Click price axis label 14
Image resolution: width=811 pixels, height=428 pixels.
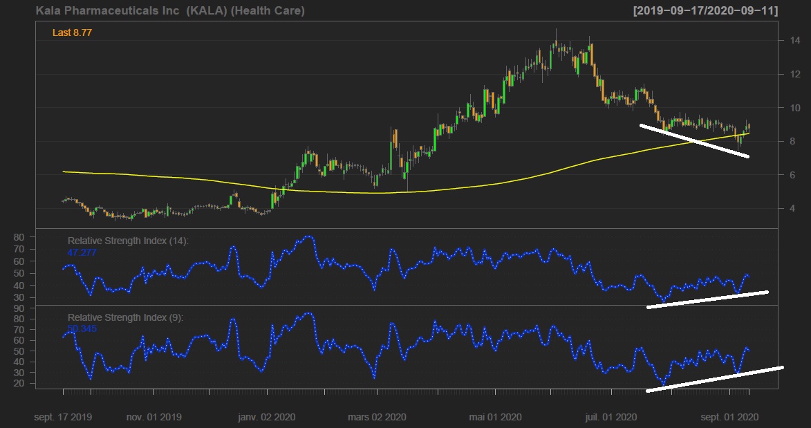(x=795, y=40)
